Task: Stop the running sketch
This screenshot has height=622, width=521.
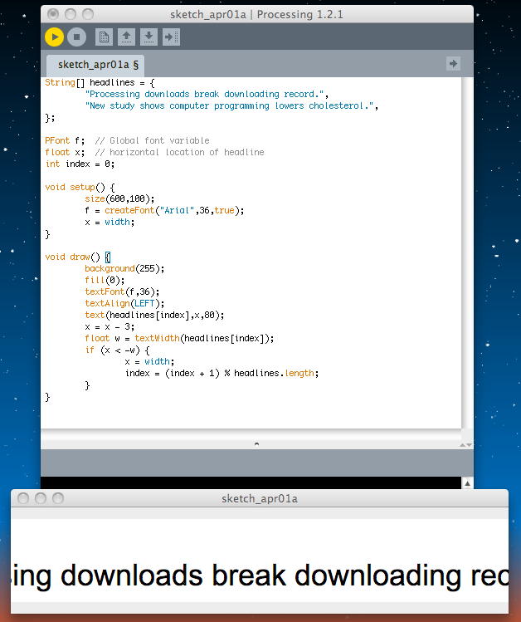Action: click(77, 37)
